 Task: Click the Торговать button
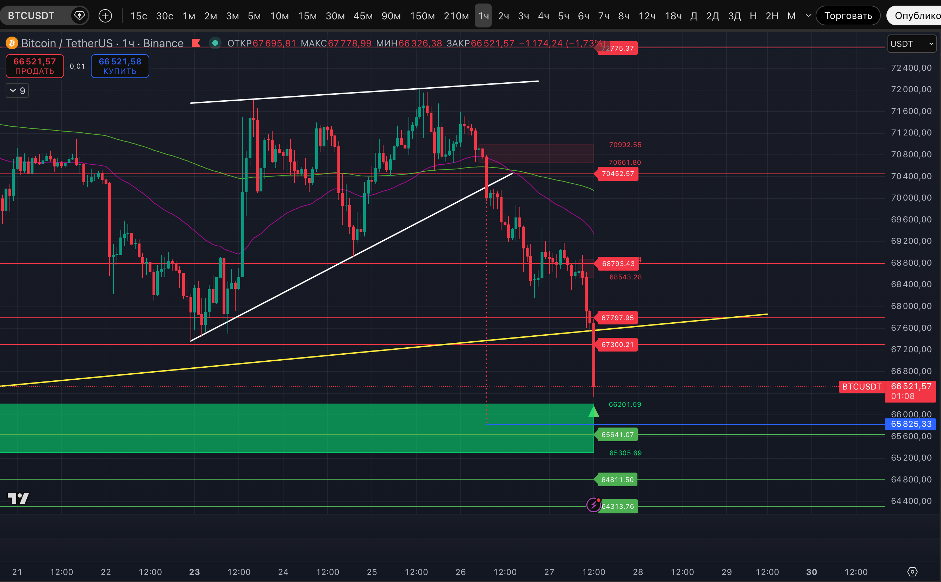(848, 16)
